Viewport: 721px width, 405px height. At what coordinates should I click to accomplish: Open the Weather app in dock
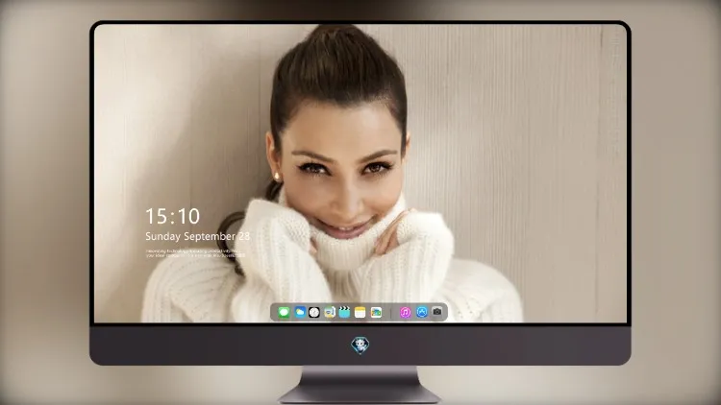(300, 312)
